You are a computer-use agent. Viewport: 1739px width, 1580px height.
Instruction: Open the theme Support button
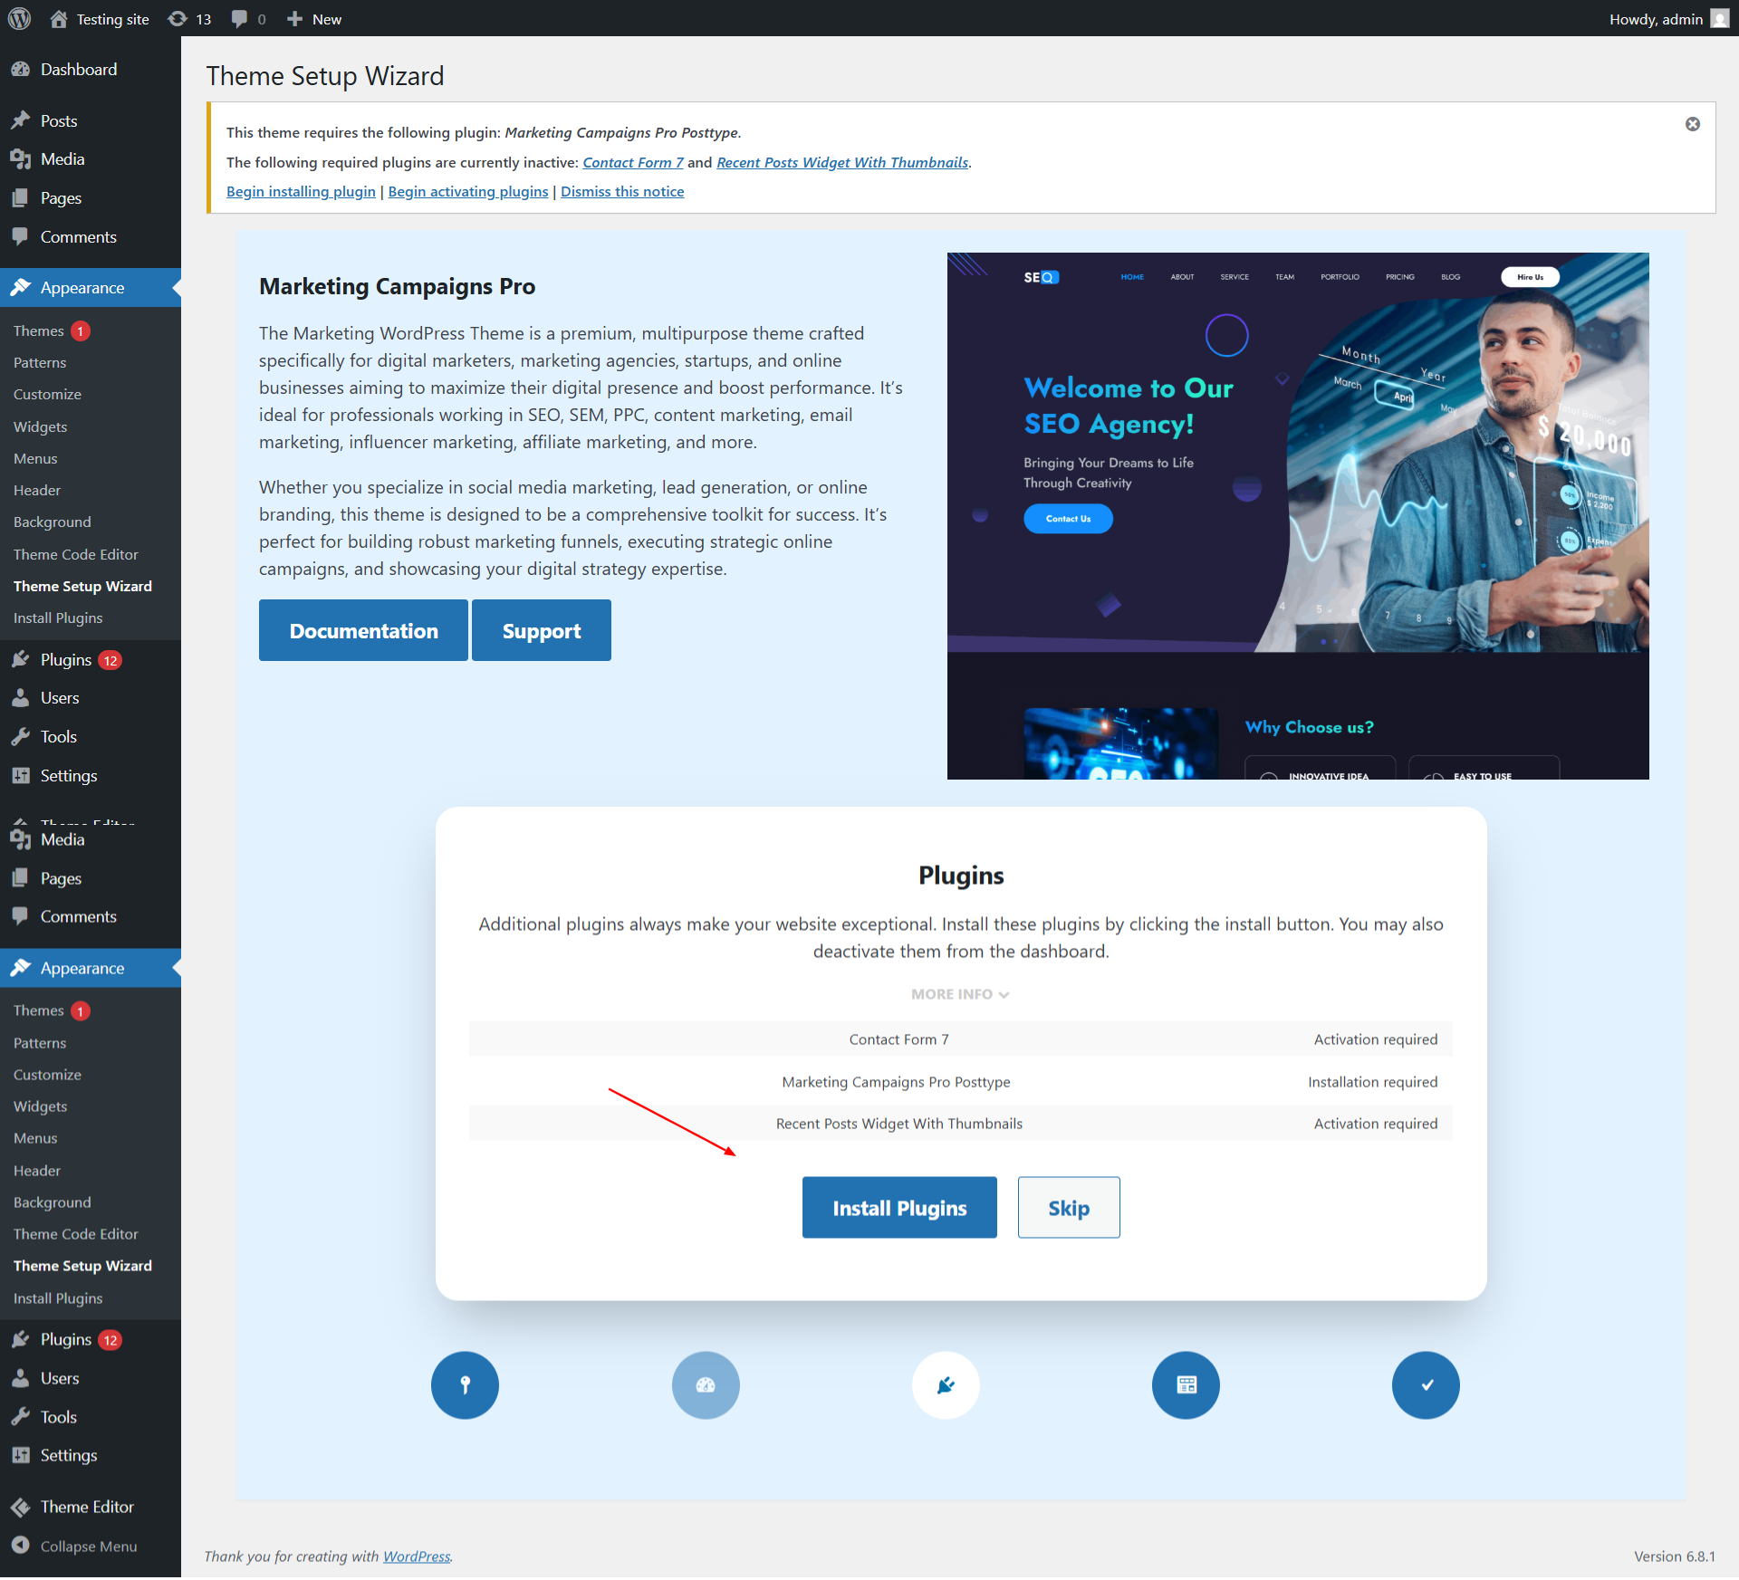[542, 631]
